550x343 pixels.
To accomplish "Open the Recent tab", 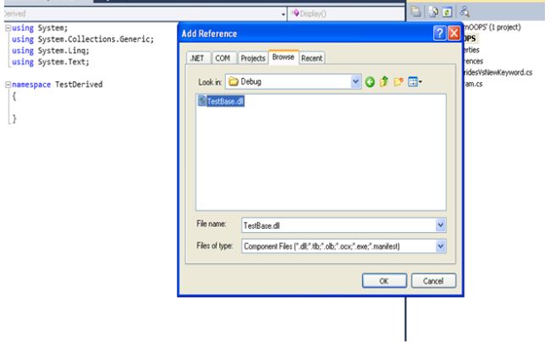I will pos(311,58).
